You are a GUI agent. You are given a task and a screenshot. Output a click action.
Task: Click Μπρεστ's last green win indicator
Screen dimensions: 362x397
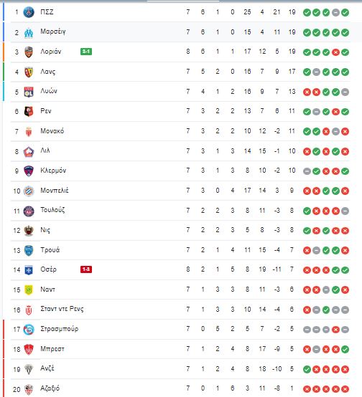point(345,350)
